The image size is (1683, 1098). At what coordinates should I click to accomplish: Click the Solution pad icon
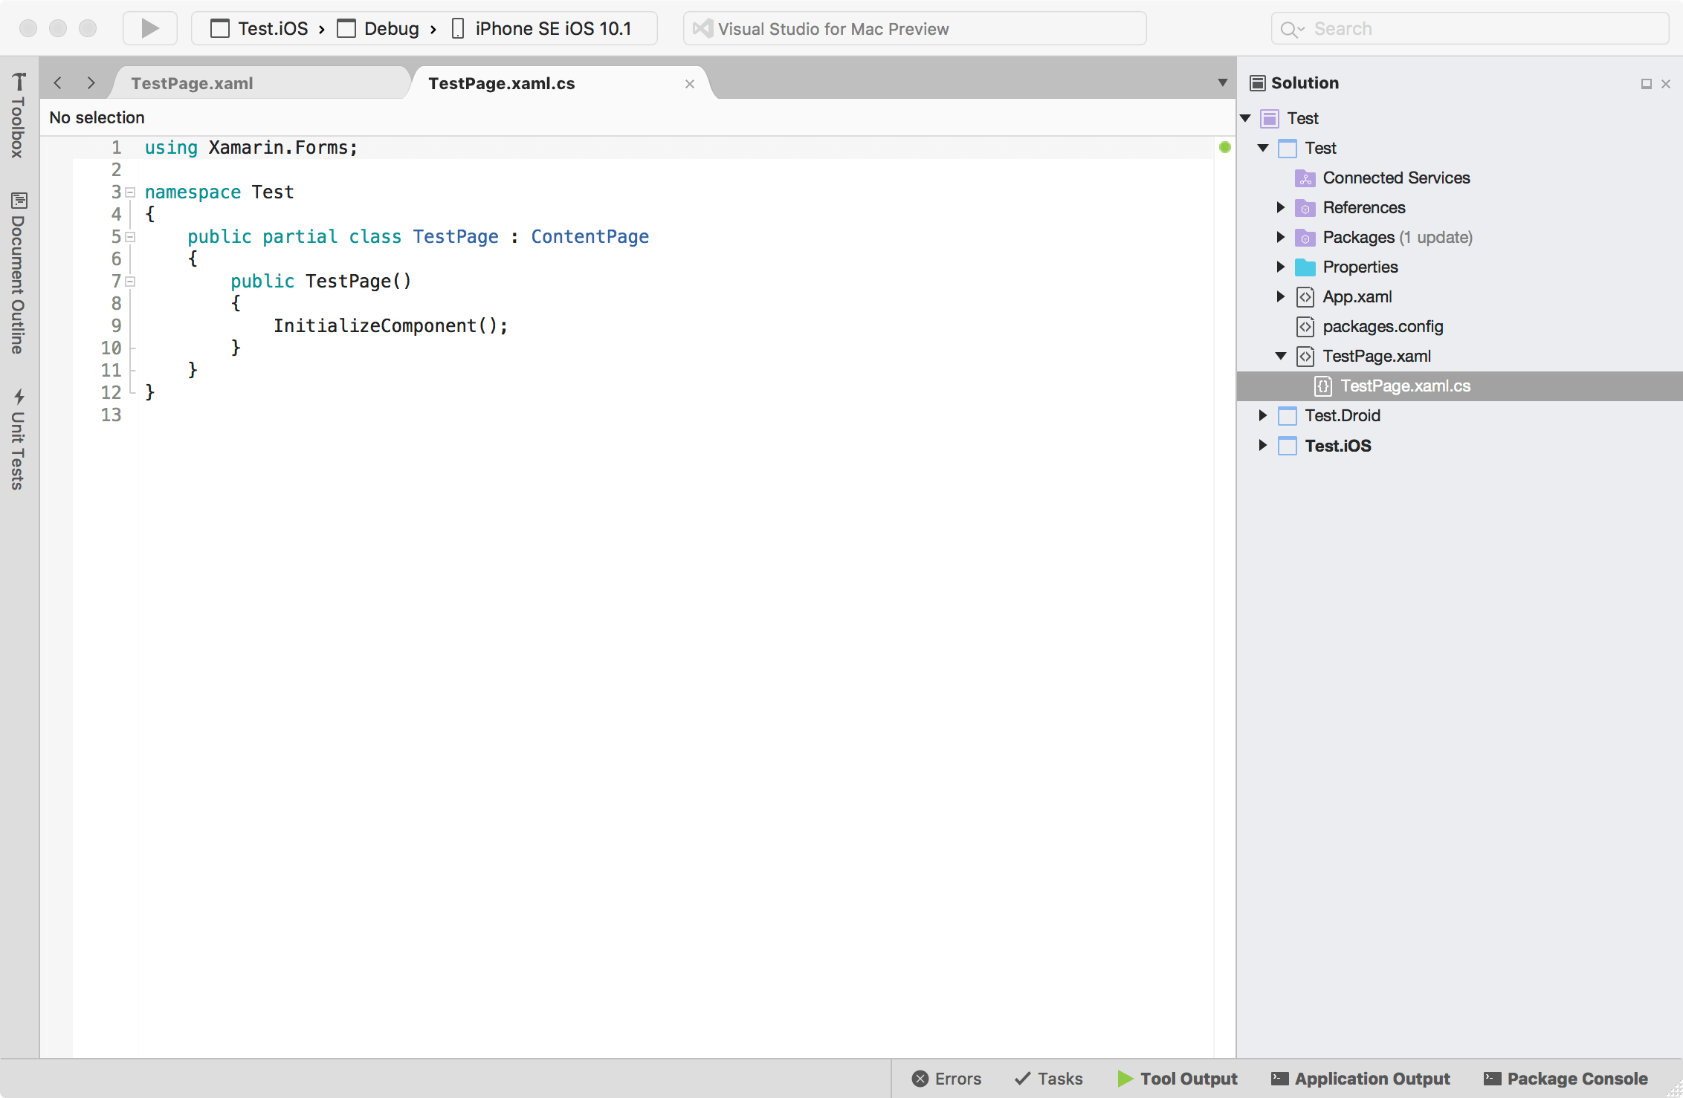1258,83
